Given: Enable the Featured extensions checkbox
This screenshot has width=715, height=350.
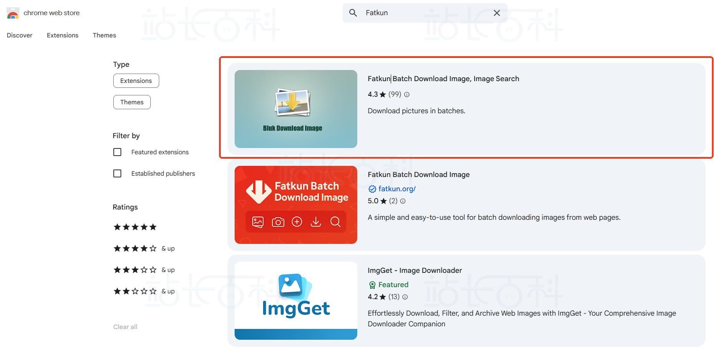Looking at the screenshot, I should click(117, 152).
